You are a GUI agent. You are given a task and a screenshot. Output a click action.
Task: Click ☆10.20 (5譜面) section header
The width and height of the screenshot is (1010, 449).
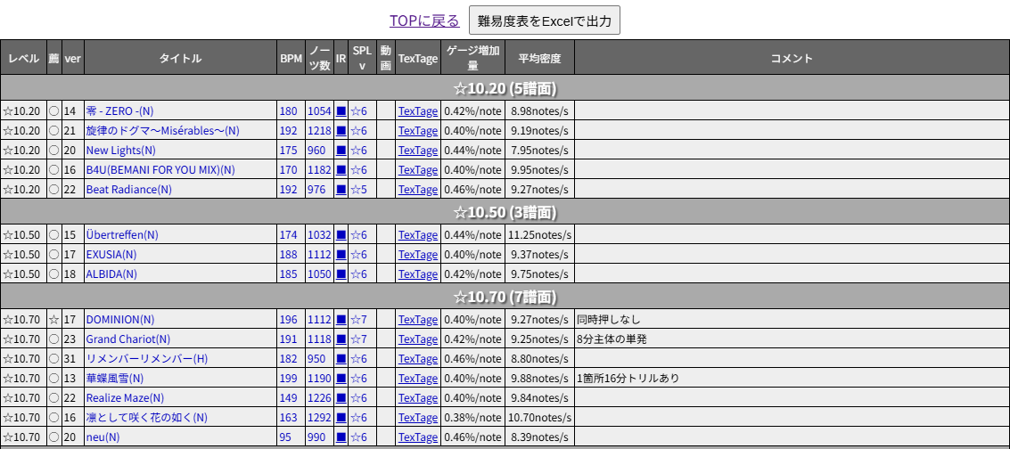(505, 88)
